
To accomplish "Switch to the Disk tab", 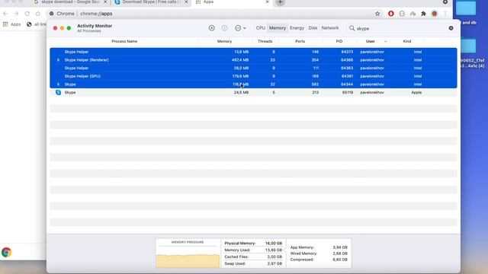I will click(313, 28).
